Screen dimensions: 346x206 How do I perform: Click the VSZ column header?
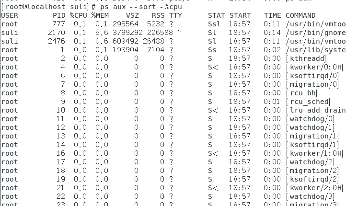coord(132,15)
